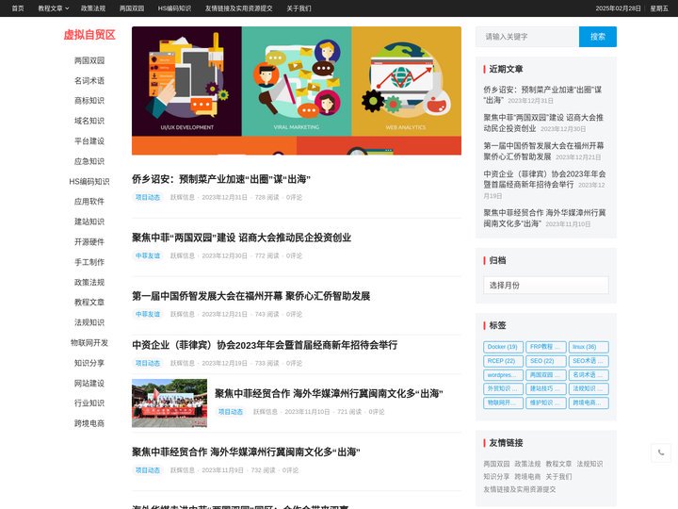Select 教程文章 in the left sidebar
This screenshot has height=509, width=678.
(89, 303)
